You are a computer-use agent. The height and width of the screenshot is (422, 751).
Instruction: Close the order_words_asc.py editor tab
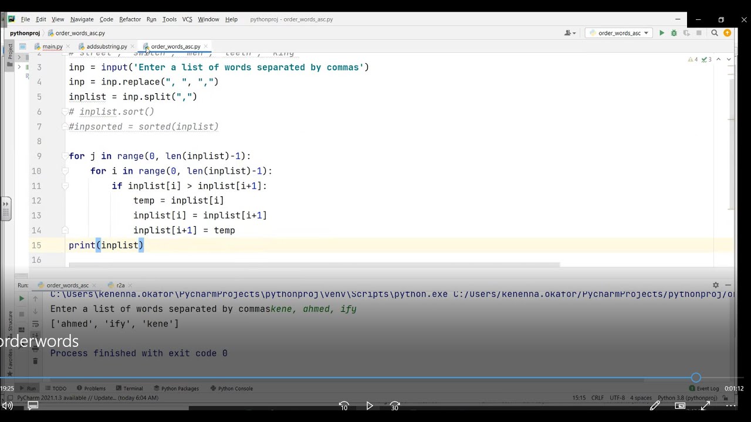coord(207,46)
